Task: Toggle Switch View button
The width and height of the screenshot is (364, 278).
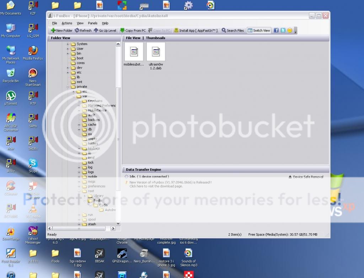Action: 259,31
